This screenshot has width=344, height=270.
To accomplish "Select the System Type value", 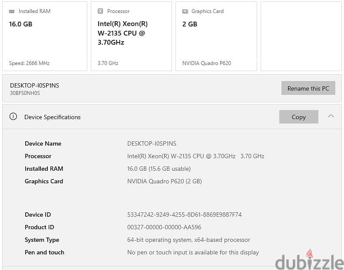I will pyautogui.click(x=189, y=240).
